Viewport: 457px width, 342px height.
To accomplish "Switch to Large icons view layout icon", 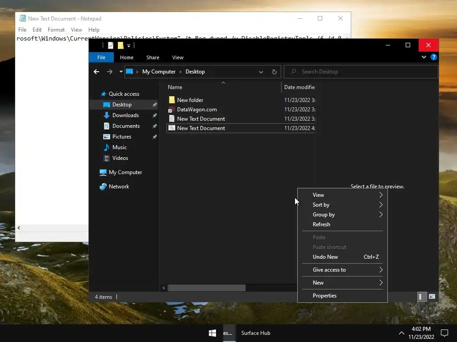I will click(432, 297).
